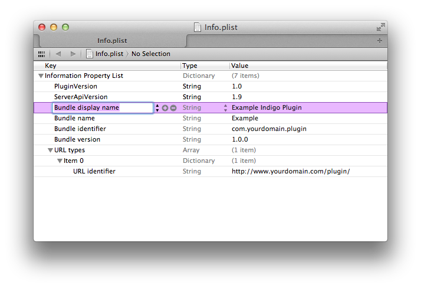Image resolution: width=421 pixels, height=288 pixels.
Task: Select the ServerApiVersion row
Action: tap(210, 97)
